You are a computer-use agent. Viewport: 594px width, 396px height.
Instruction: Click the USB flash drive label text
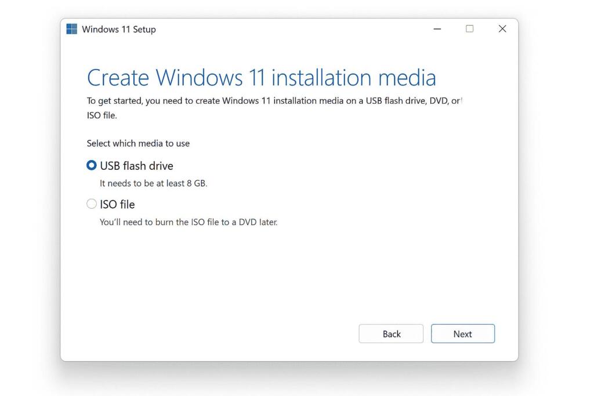pos(137,166)
